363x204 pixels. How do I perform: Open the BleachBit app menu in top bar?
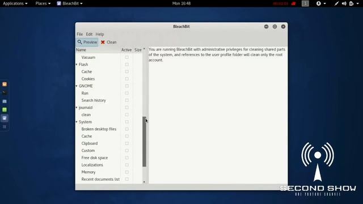coord(70,3)
